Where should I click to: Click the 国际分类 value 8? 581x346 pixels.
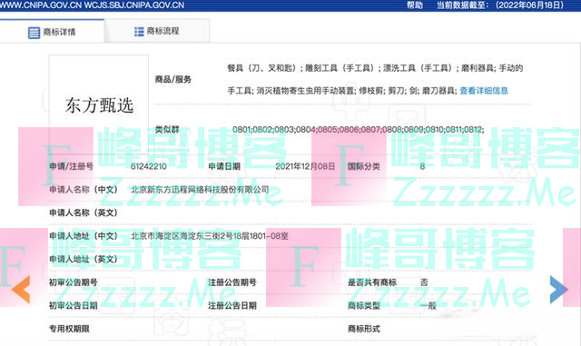pyautogui.click(x=422, y=166)
